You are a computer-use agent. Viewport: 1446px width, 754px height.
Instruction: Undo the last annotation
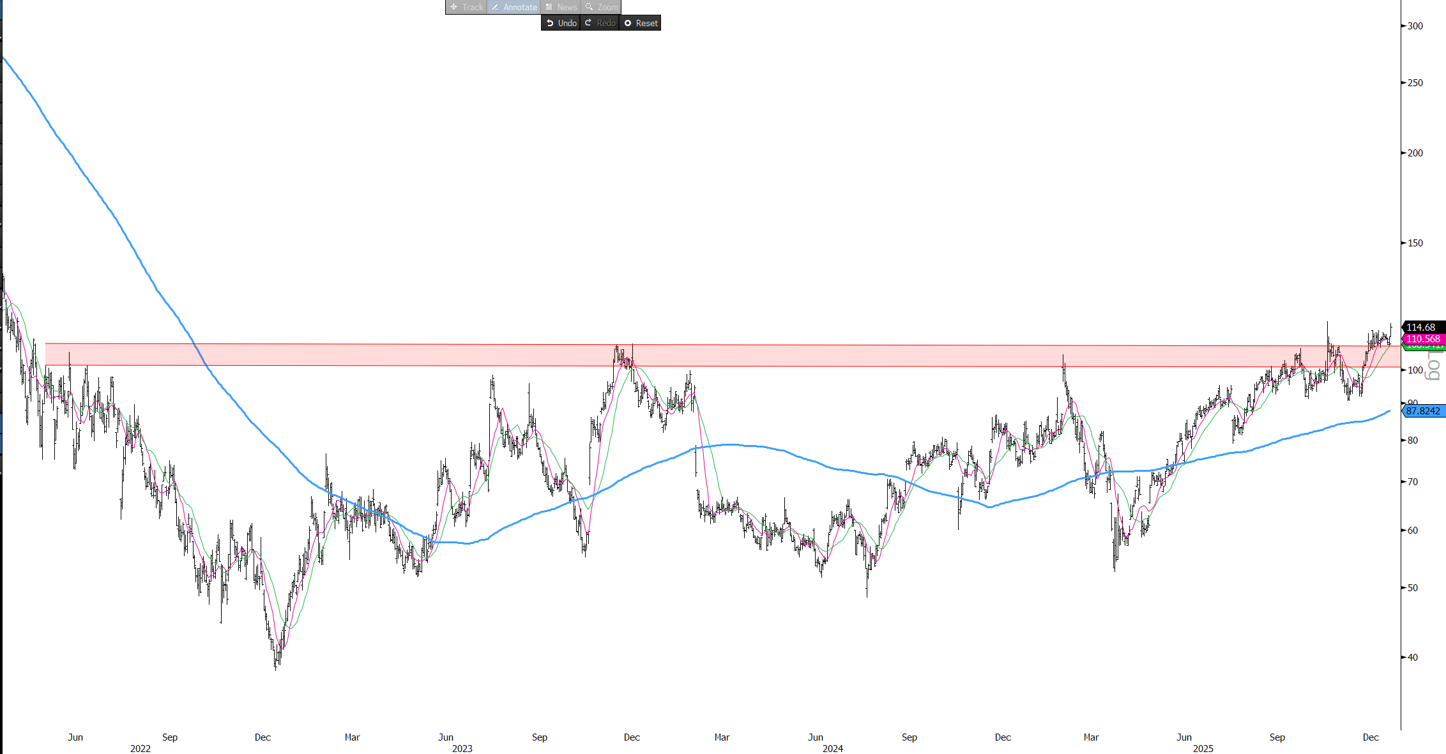point(561,23)
